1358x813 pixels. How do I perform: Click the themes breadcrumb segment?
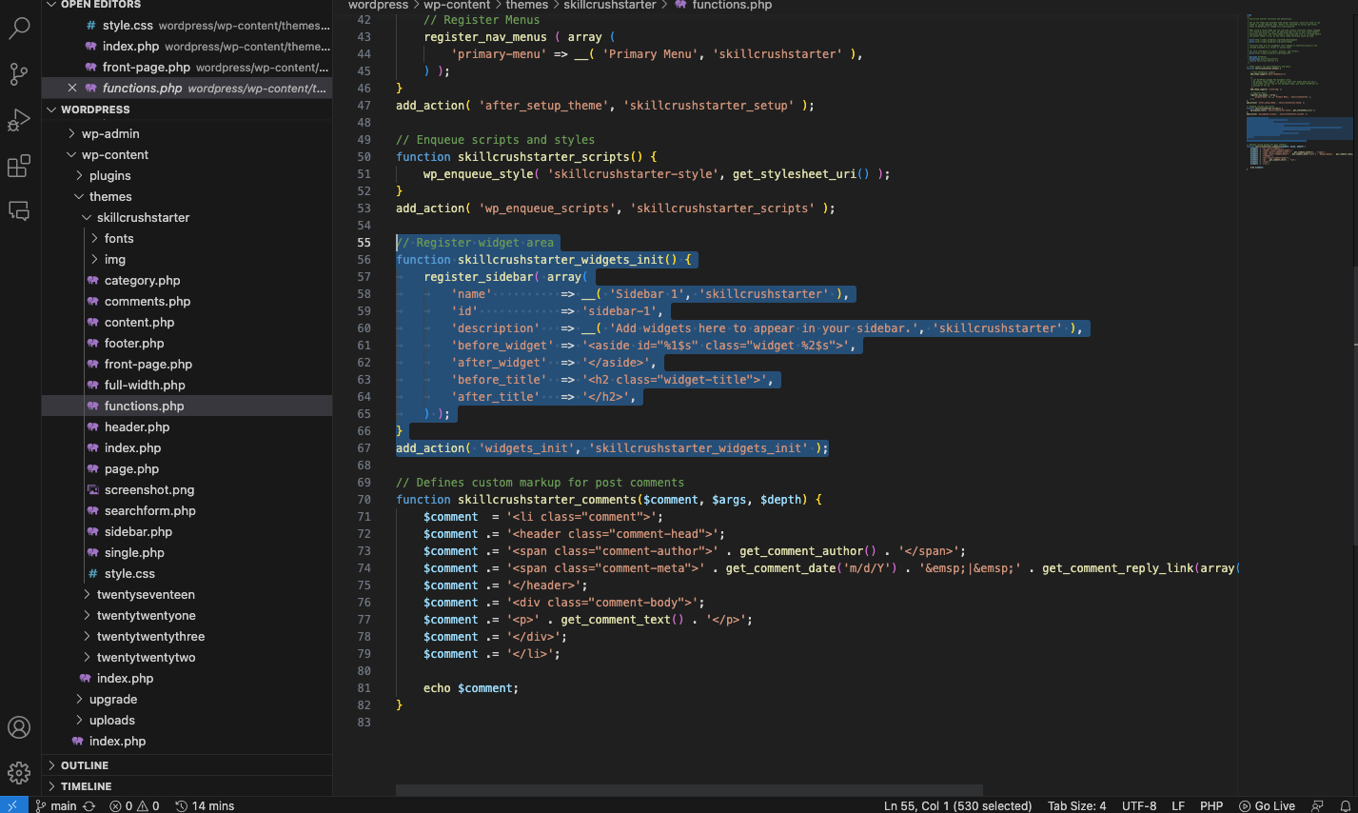click(x=526, y=6)
